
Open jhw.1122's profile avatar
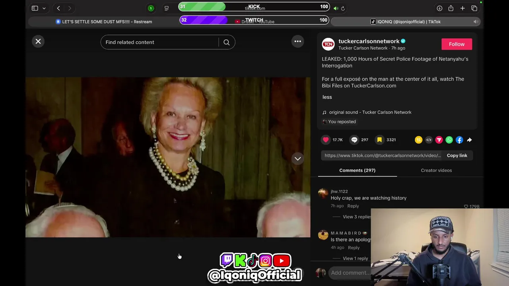pos(323,193)
